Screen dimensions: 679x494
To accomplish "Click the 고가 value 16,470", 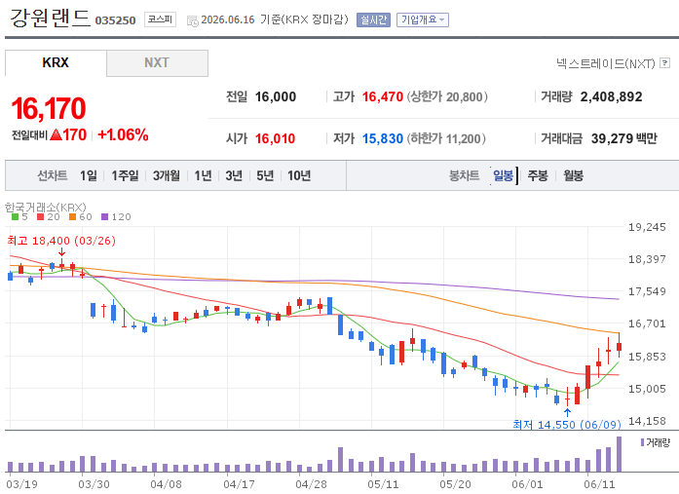I will (383, 96).
